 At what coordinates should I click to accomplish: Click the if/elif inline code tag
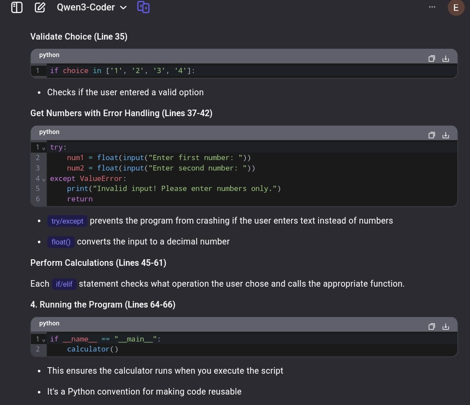point(64,284)
